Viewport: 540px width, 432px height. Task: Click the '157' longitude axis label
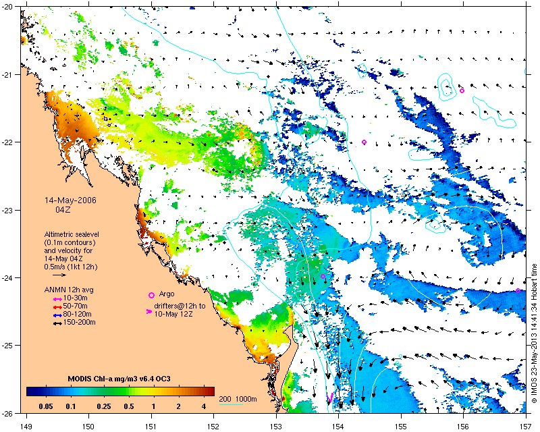526,427
